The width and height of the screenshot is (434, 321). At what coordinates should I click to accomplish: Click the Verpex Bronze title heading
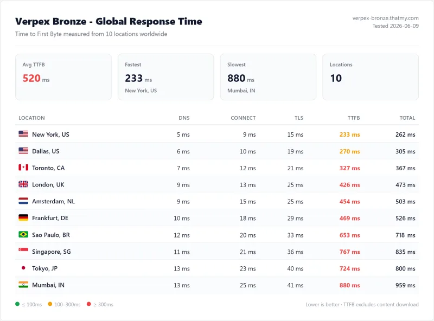[x=108, y=21]
